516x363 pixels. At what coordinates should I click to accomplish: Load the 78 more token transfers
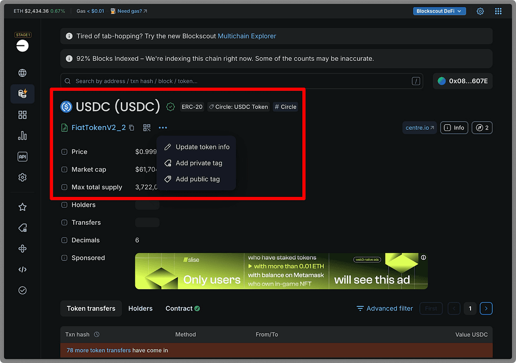point(99,350)
